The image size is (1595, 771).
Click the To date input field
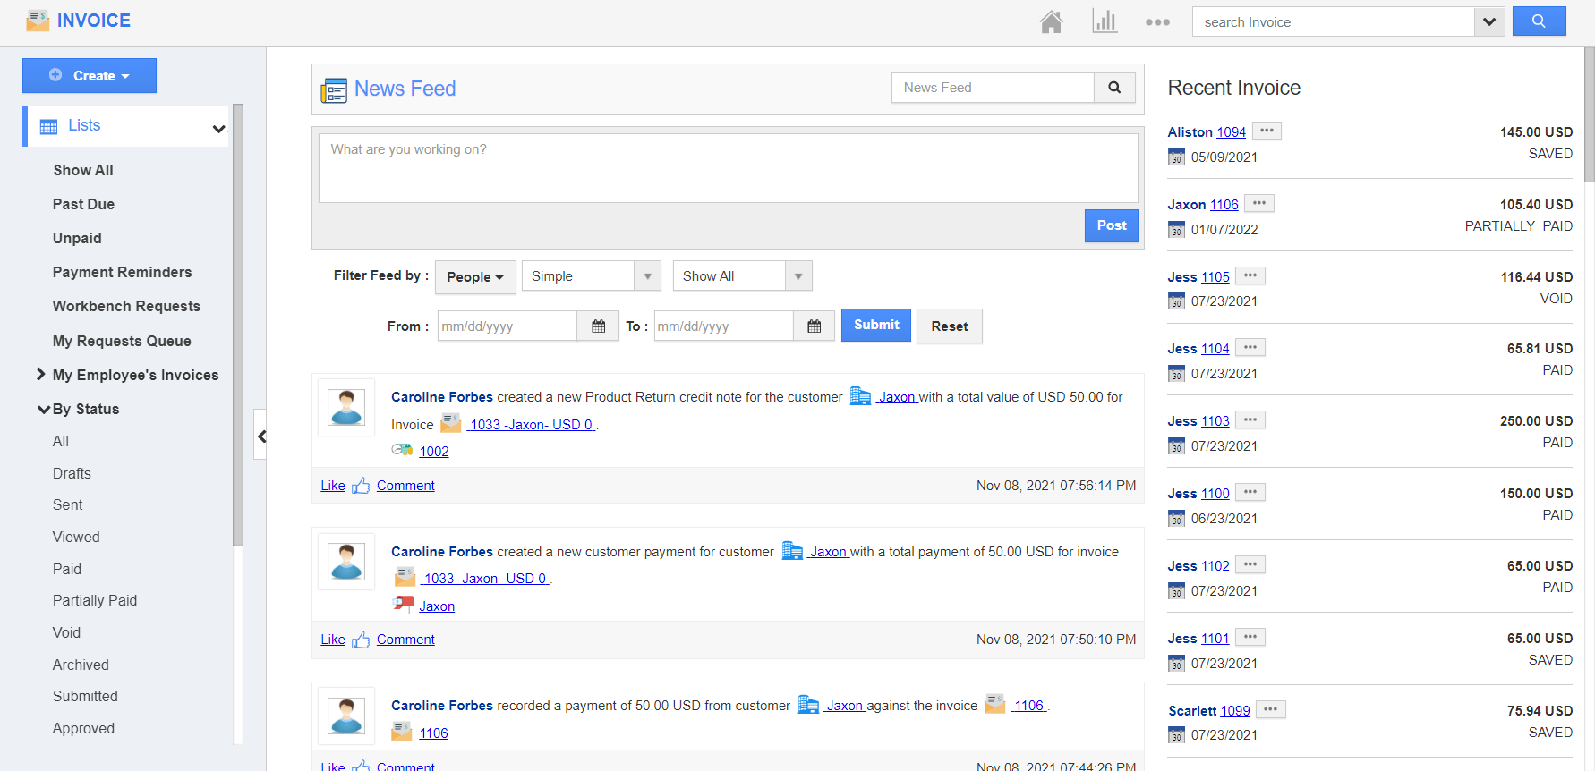(x=724, y=326)
